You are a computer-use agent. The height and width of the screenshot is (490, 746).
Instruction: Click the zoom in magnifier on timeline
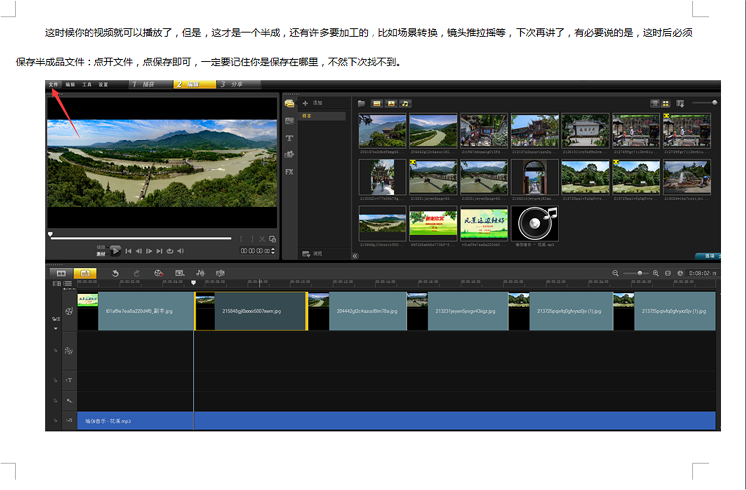point(656,273)
